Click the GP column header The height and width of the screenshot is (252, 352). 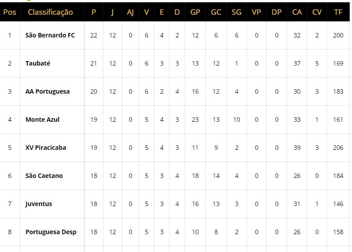[x=195, y=12]
